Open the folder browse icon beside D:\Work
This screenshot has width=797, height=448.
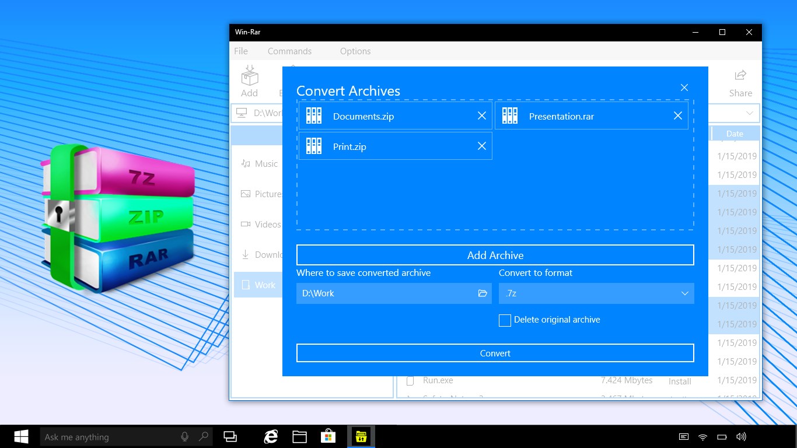click(483, 293)
